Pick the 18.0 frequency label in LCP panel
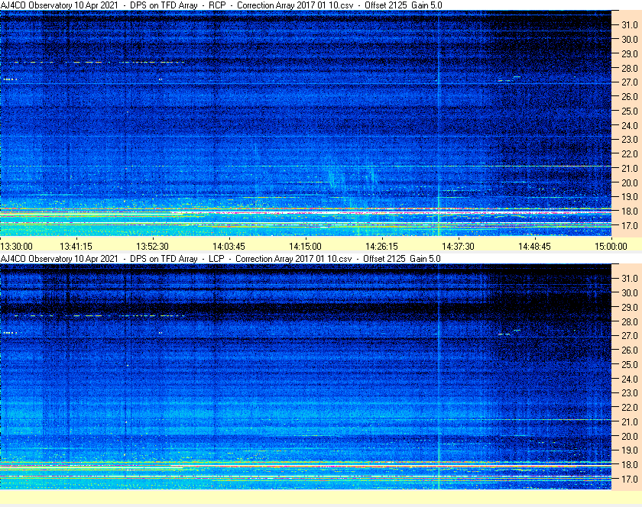 [630, 464]
